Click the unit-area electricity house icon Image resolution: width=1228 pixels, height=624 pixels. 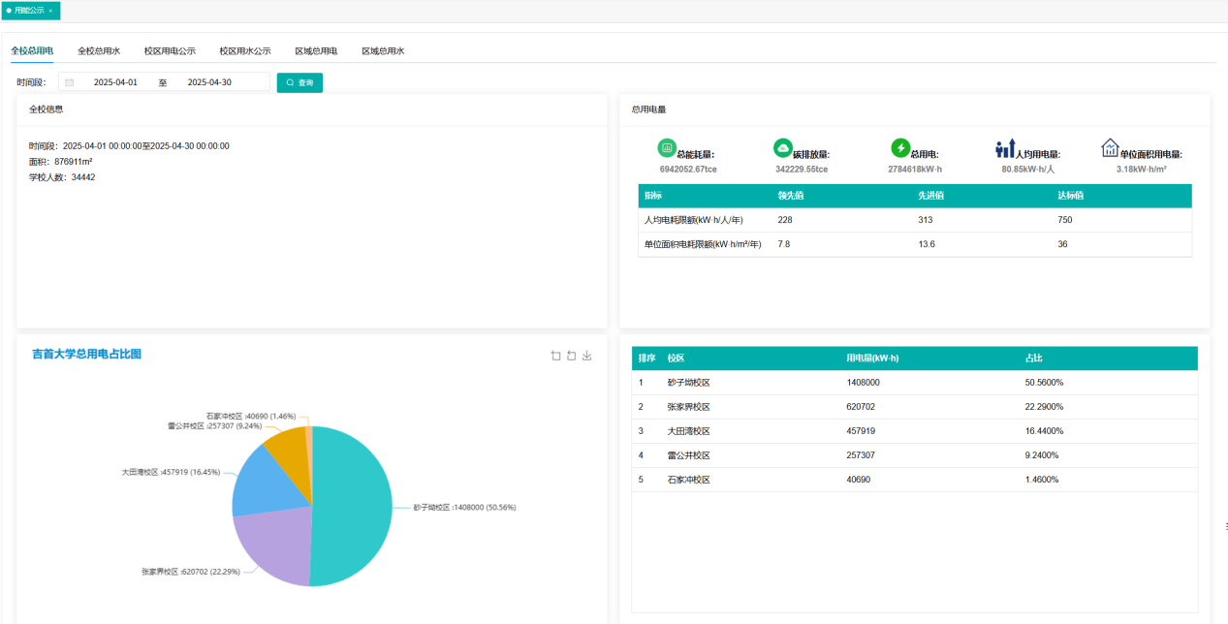1110,147
